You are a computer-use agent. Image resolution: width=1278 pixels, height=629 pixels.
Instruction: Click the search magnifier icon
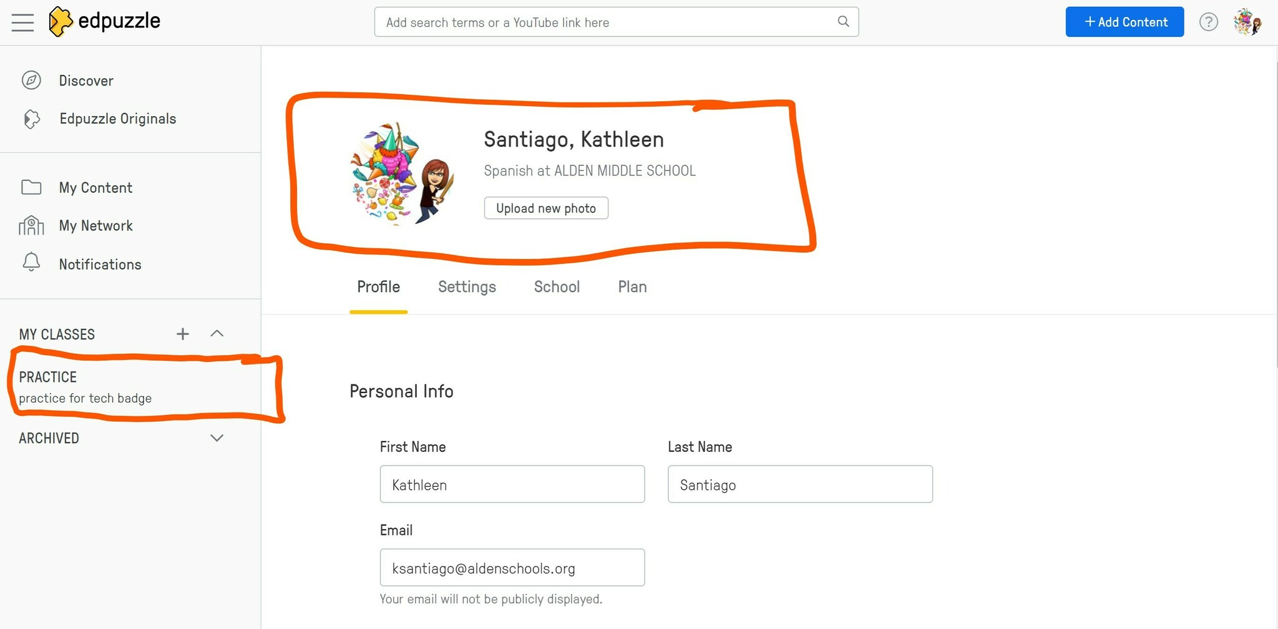point(843,22)
